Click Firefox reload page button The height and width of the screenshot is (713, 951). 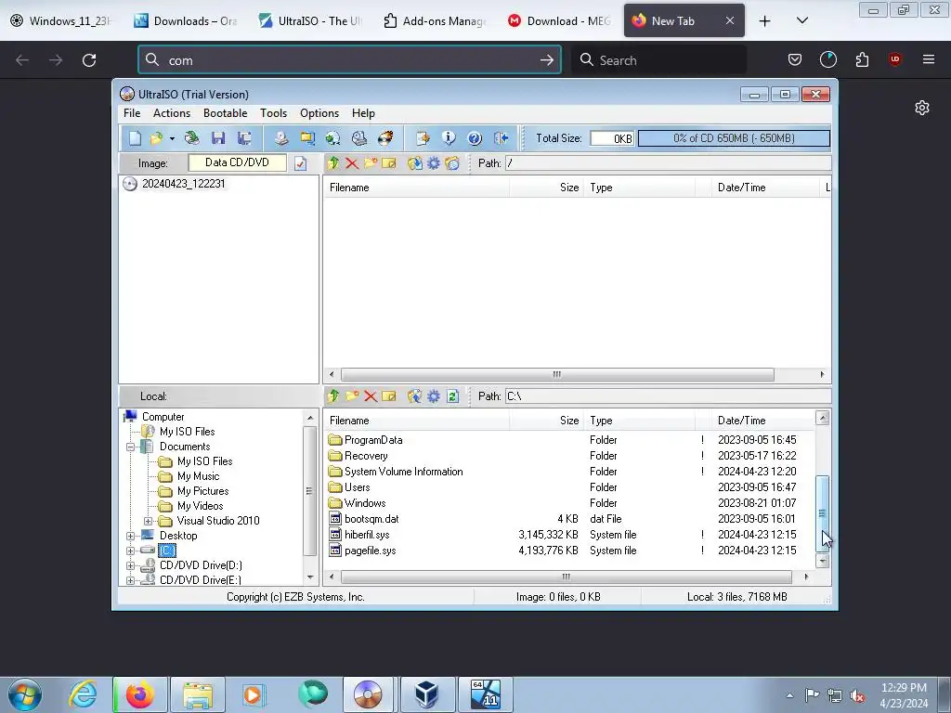89,60
